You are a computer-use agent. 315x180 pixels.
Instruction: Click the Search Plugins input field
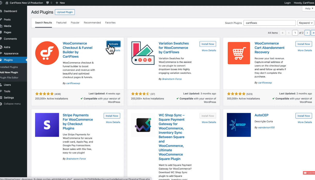click(x=269, y=23)
